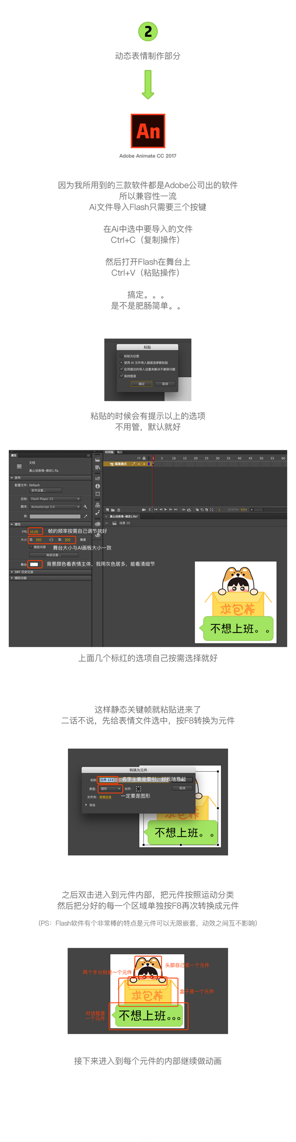Image resolution: width=296 pixels, height=1142 pixels.
Task: Click the delete layer trash icon
Action: [x=119, y=510]
